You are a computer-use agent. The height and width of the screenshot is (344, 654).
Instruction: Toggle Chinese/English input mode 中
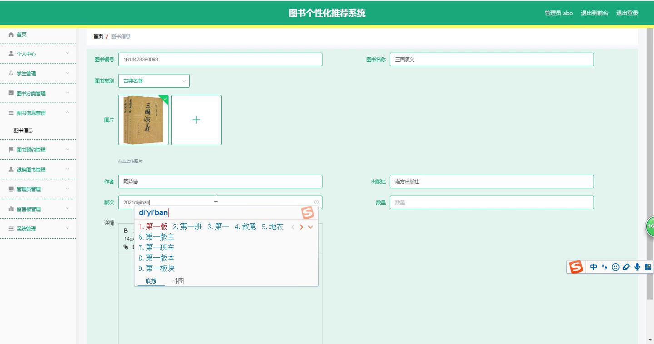pos(594,267)
